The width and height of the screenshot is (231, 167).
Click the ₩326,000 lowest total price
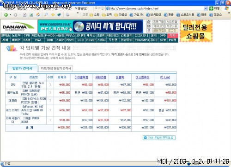[x=64, y=128]
